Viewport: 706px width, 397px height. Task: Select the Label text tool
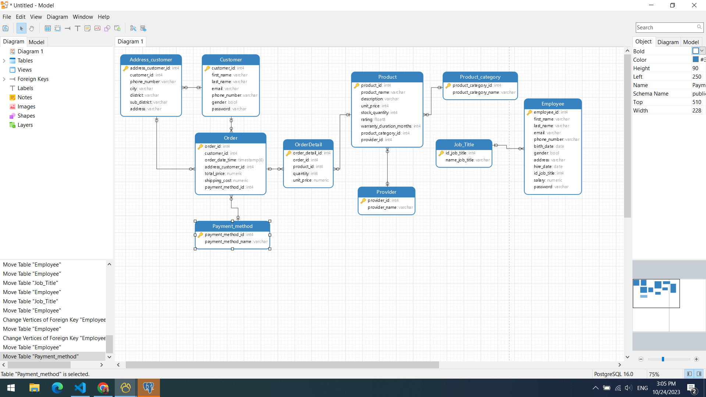[x=78, y=28]
